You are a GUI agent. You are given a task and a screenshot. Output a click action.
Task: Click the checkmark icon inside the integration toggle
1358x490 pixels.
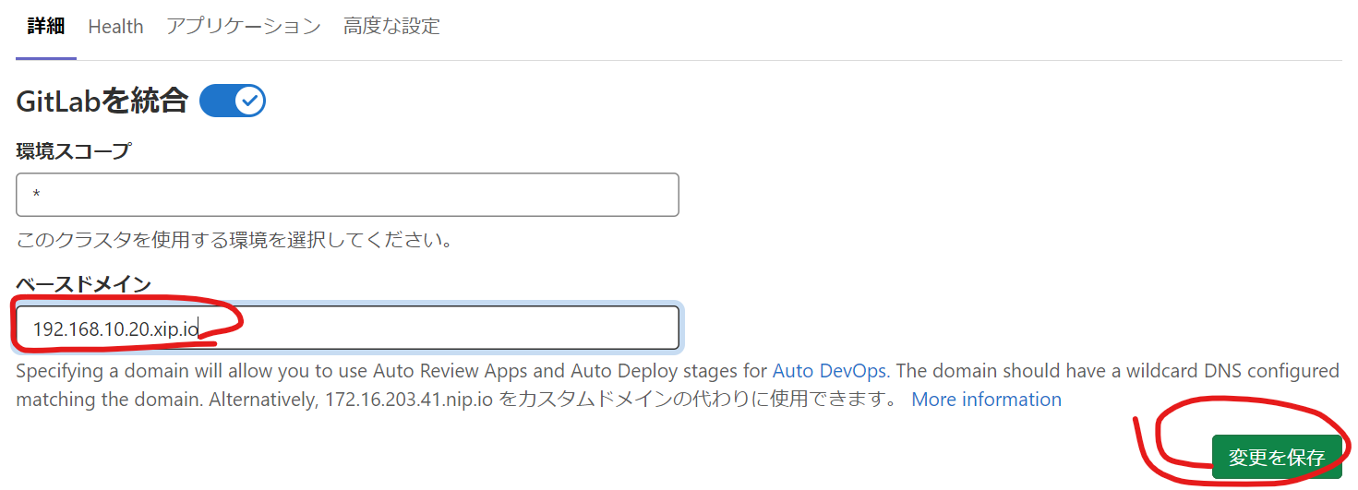pyautogui.click(x=249, y=101)
